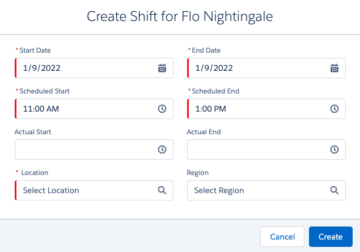Click the Select Location lookup field

(94, 190)
